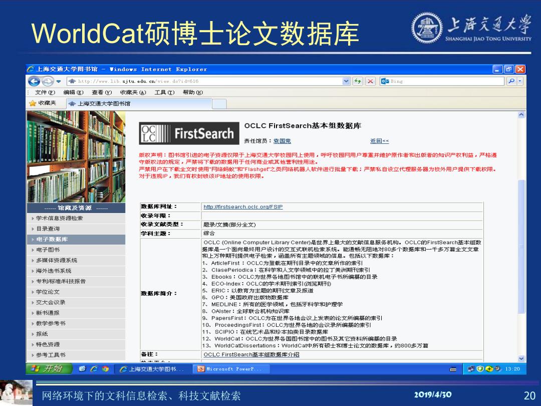The image size is (541, 406).
Task: Stop loading with the red X icon
Action: (370, 81)
